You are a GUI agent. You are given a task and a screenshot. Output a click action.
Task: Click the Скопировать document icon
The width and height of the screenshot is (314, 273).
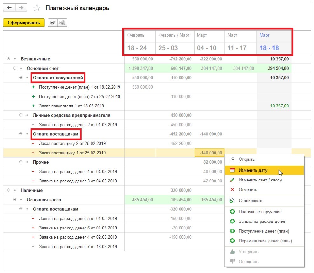pyautogui.click(x=232, y=201)
